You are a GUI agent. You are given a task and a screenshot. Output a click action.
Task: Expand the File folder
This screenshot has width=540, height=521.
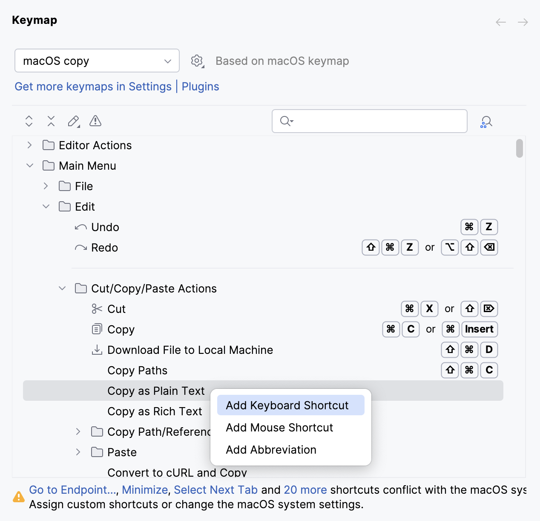[x=46, y=186]
